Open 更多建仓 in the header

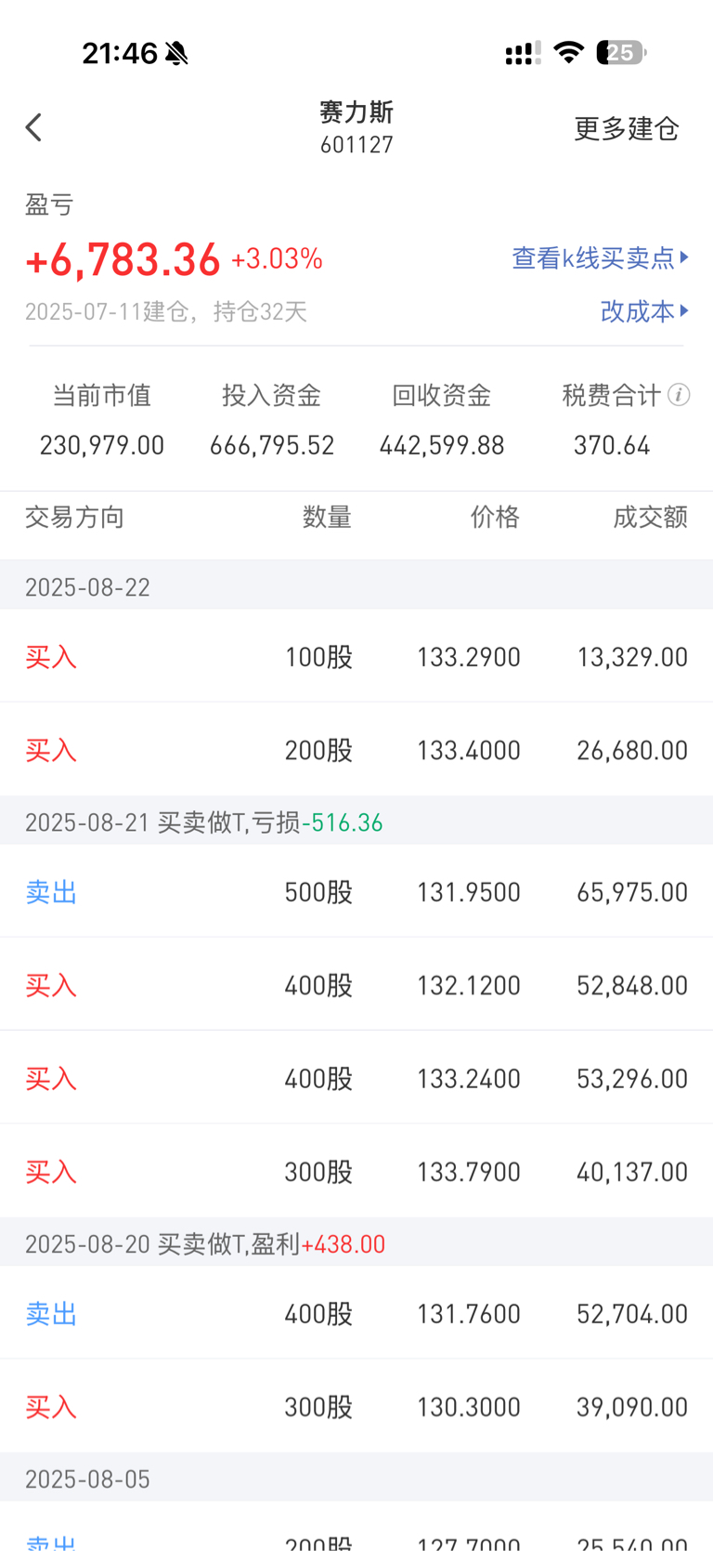[x=627, y=128]
